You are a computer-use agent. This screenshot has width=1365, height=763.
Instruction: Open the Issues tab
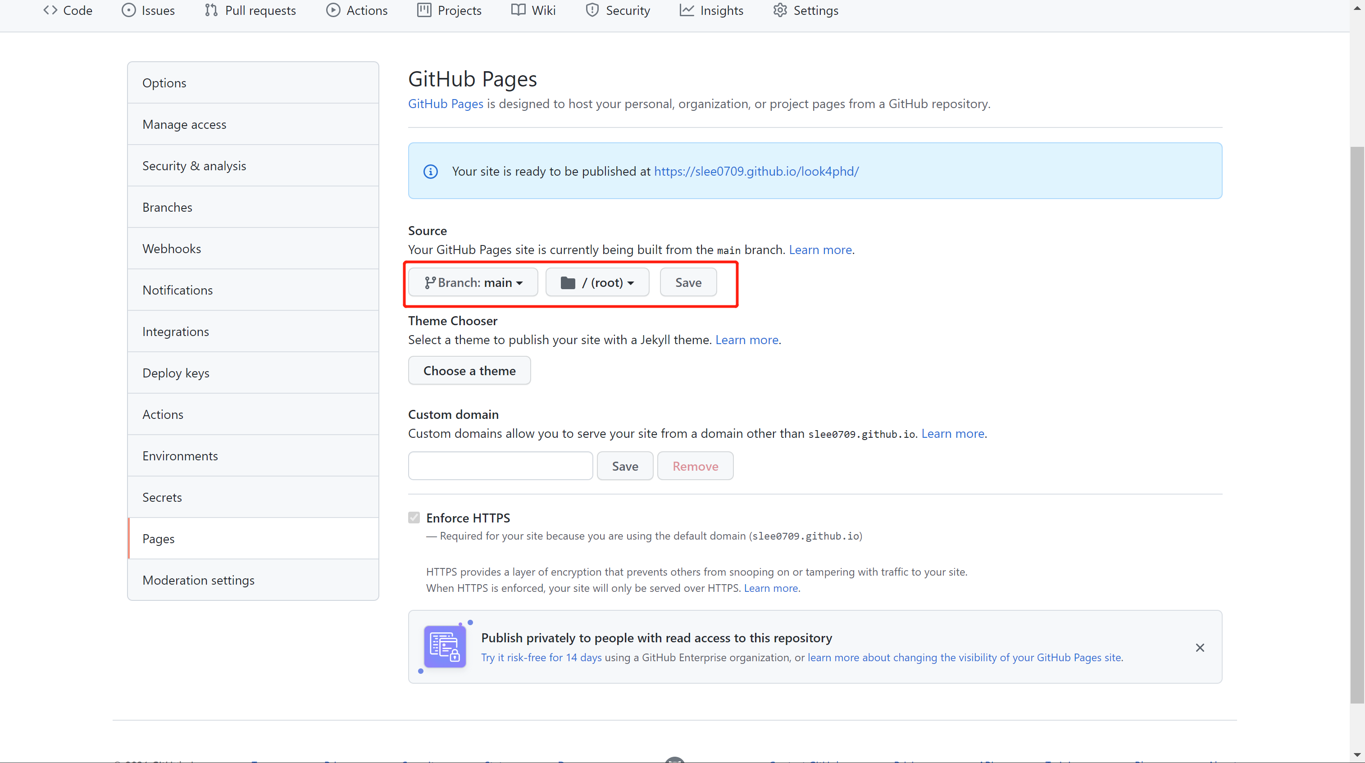(x=148, y=11)
